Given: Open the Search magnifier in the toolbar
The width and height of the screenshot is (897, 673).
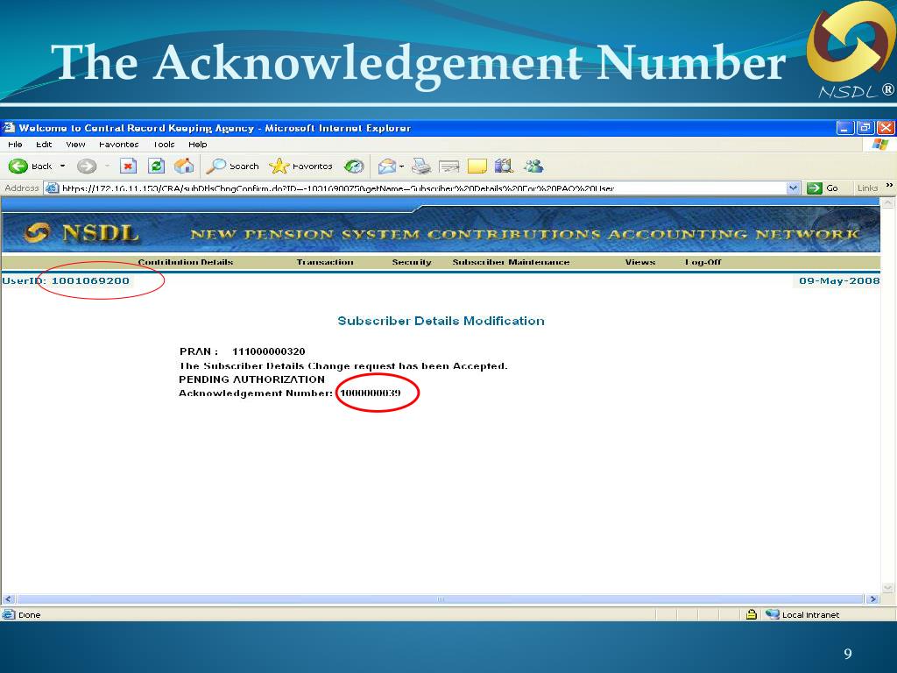Looking at the screenshot, I should coord(215,166).
